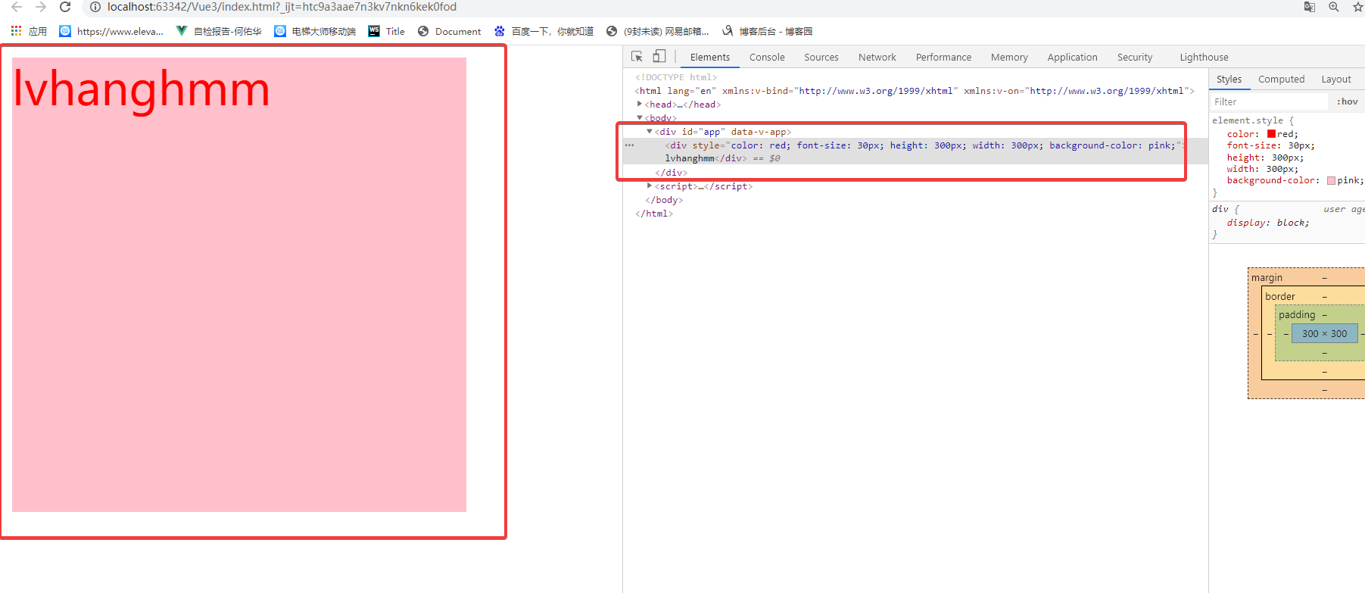Viewport: 1365px width, 593px height.
Task: Open the Security tab
Action: point(1135,58)
